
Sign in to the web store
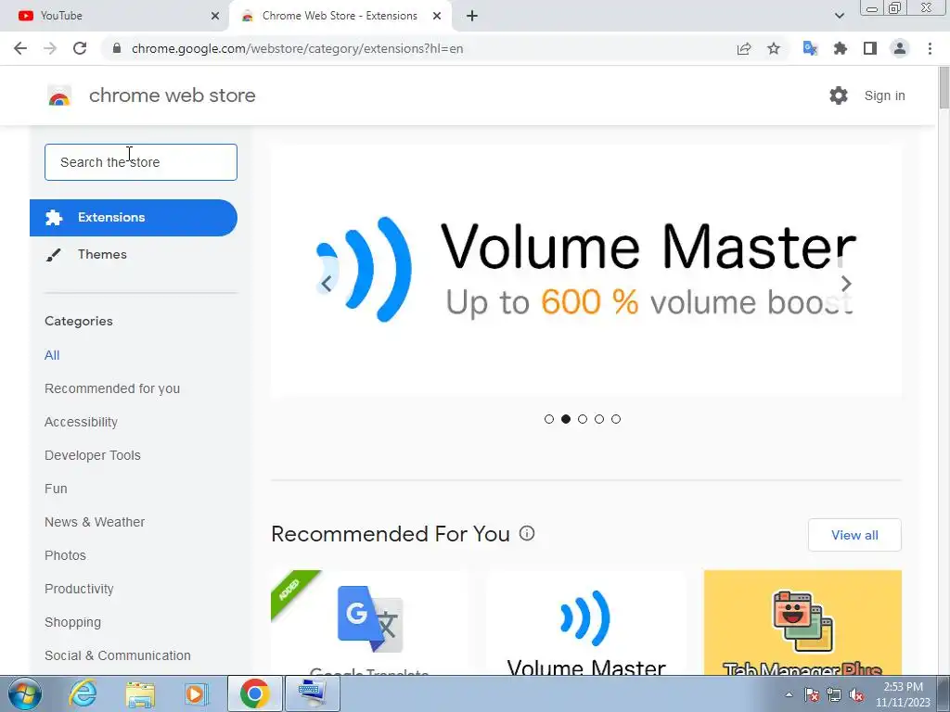point(884,95)
